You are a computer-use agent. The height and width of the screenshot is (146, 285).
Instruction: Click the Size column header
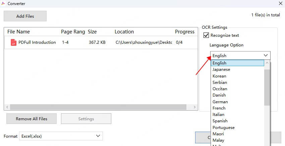(92, 32)
